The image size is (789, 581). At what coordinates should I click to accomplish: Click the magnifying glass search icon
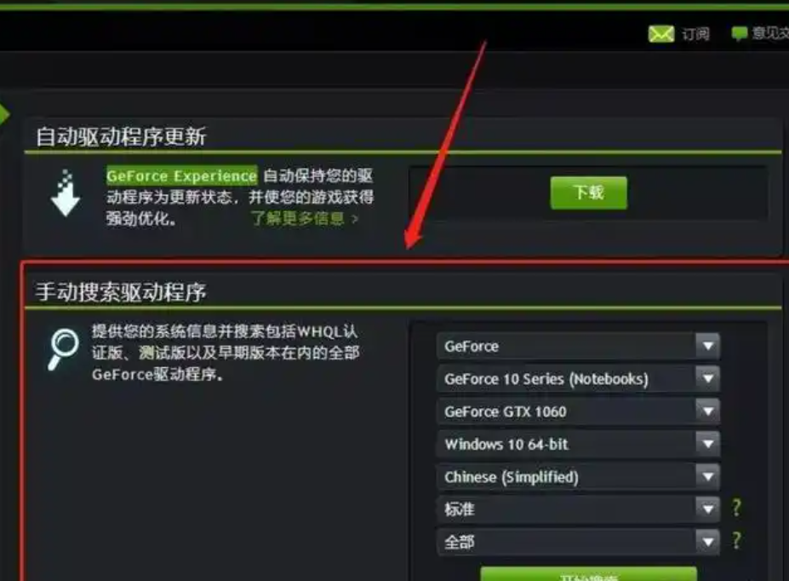click(63, 349)
